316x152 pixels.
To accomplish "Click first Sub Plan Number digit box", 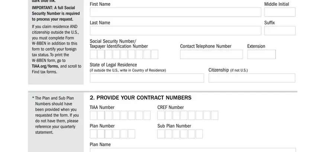I will [161, 134].
